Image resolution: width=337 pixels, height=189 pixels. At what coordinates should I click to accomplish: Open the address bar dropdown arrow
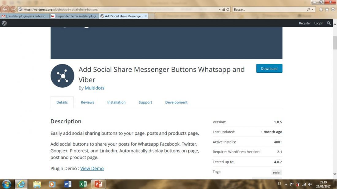pyautogui.click(x=219, y=10)
